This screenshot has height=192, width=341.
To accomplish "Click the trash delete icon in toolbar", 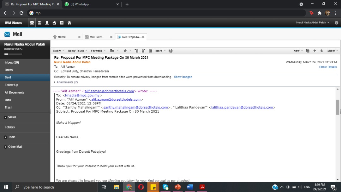I will (x=150, y=51).
